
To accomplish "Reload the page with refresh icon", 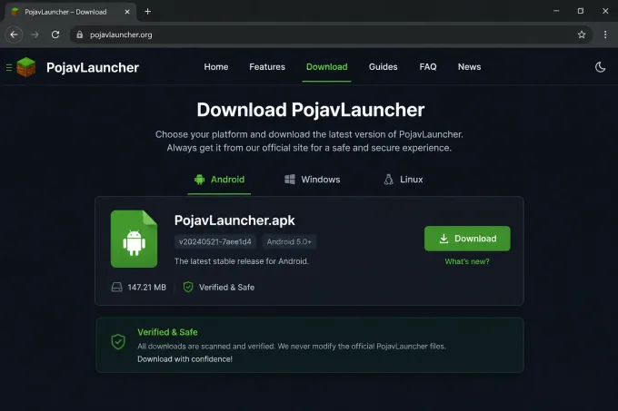I will click(x=55, y=34).
